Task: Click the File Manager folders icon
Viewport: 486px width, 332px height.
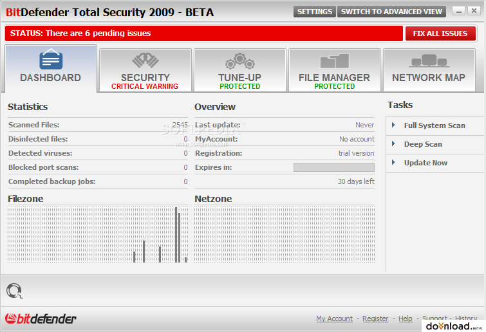Action: pos(335,60)
